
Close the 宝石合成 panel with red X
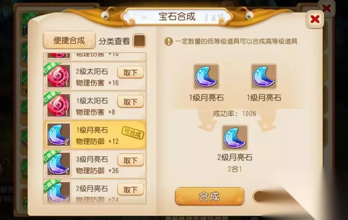(315, 19)
